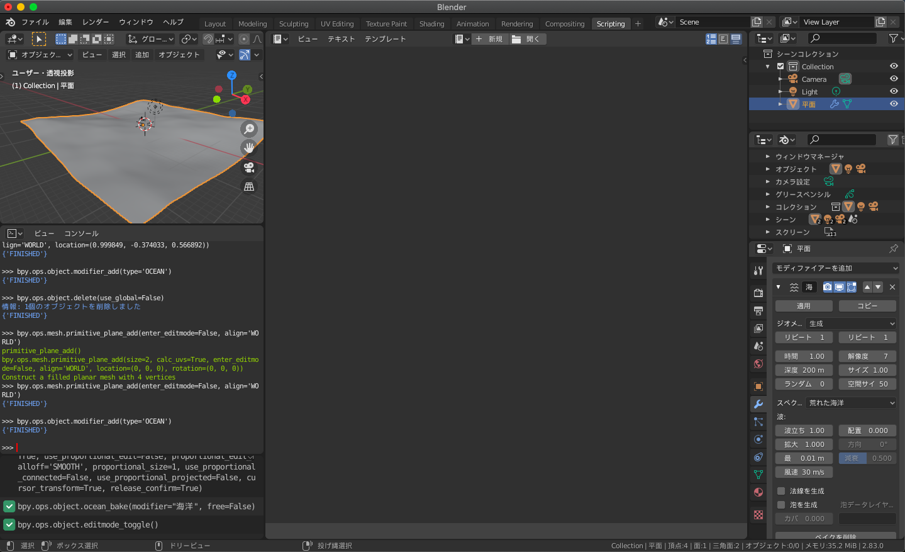Move ocean modifier down with arrow

point(878,287)
